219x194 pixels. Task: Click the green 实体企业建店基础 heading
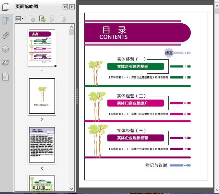pyautogui.click(x=136, y=66)
